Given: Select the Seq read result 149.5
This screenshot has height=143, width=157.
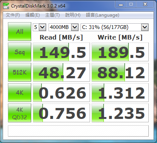Looking at the screenshot, I should [x=61, y=52].
